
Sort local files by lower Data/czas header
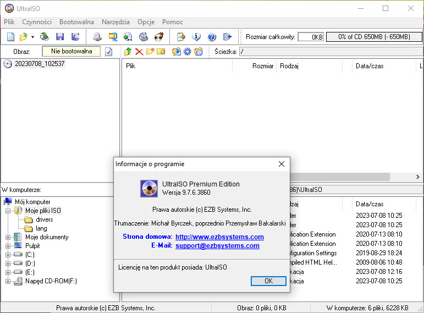click(384, 204)
